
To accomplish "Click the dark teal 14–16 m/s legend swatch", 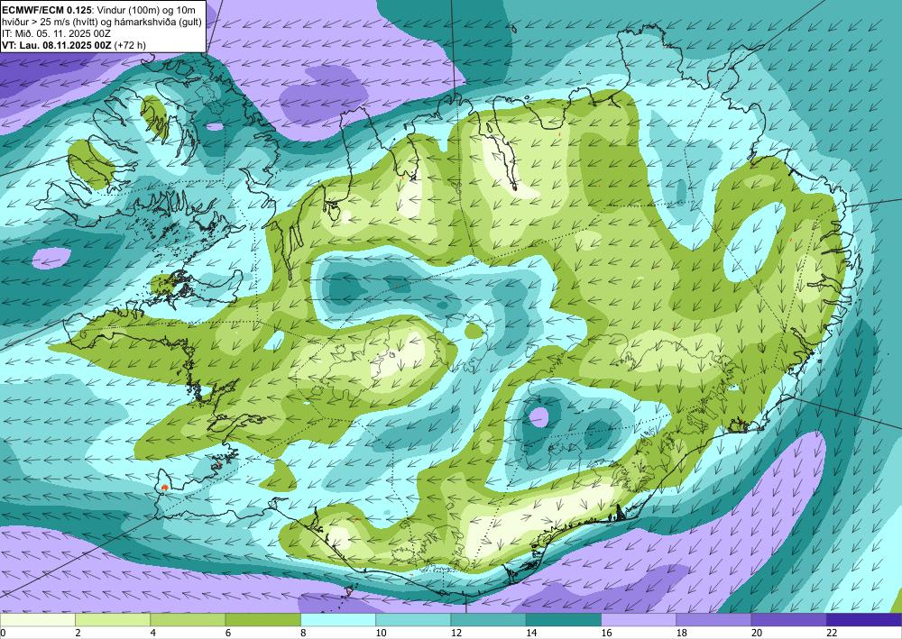I will pyautogui.click(x=564, y=620).
